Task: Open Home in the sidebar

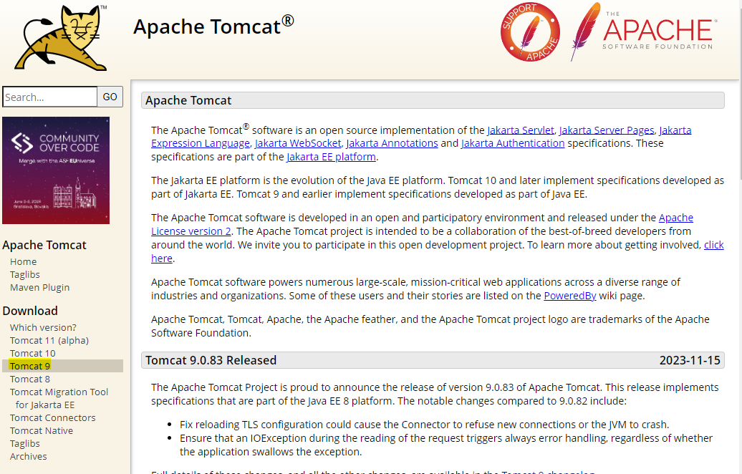Action: (x=23, y=261)
